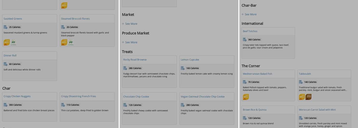Image resolution: width=358 pixels, height=128 pixels.
Task: Click nutrition icon on Sautéed Greens card
Action: pos(5,27)
